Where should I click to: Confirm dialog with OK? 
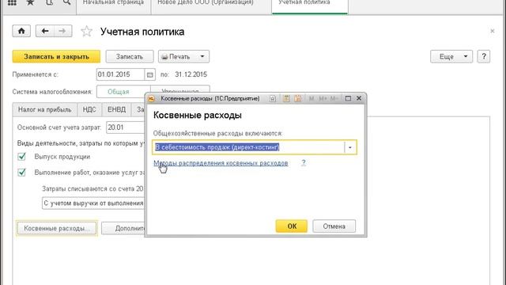(x=292, y=226)
